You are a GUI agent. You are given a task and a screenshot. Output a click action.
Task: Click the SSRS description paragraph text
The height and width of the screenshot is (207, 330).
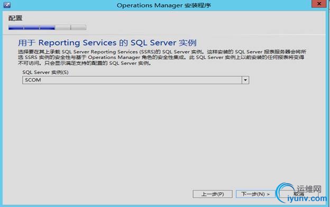point(162,58)
